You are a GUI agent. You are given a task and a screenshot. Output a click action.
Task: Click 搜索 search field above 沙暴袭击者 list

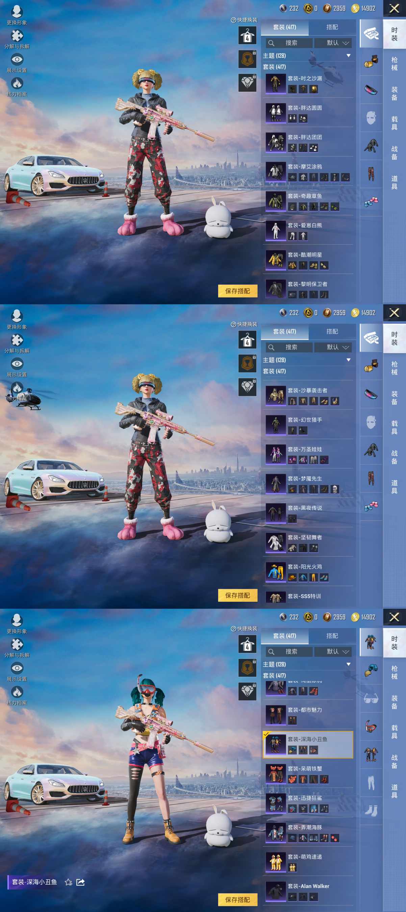coord(289,347)
